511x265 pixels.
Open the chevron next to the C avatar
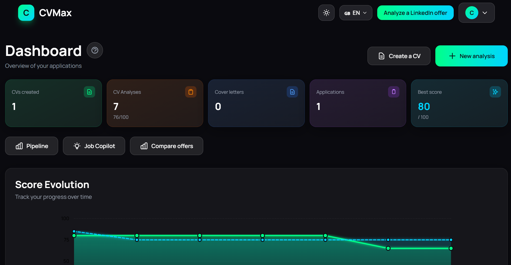click(485, 13)
